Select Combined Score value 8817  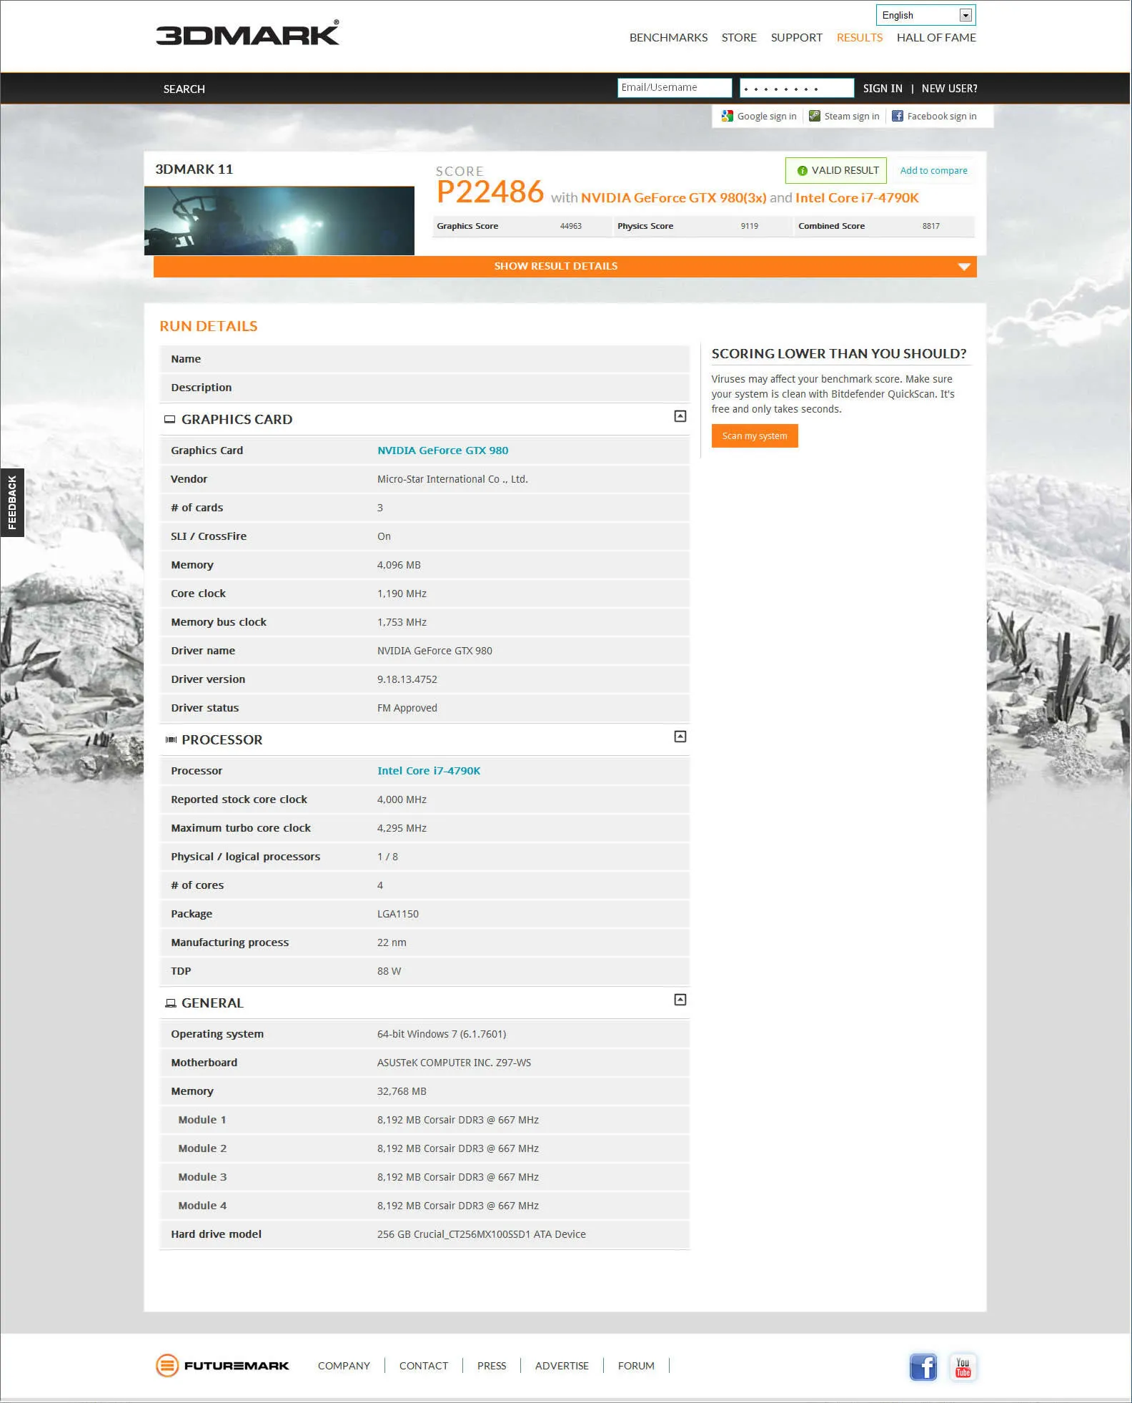pos(931,226)
